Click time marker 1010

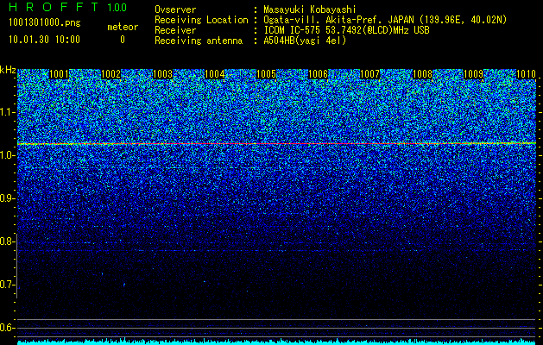526,74
